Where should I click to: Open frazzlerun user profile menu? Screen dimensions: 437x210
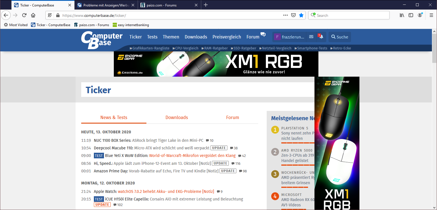[289, 37]
